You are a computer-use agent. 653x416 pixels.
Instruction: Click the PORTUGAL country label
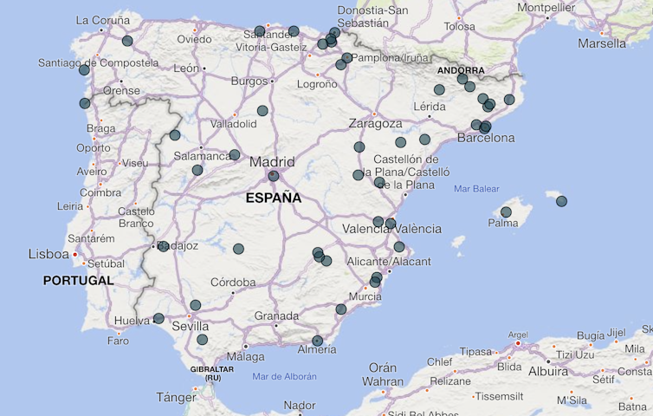tap(79, 281)
